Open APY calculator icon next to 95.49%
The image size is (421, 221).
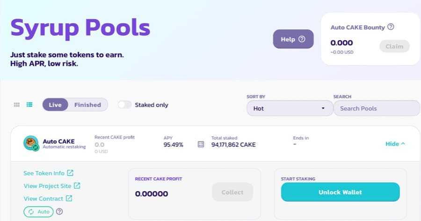pos(201,145)
